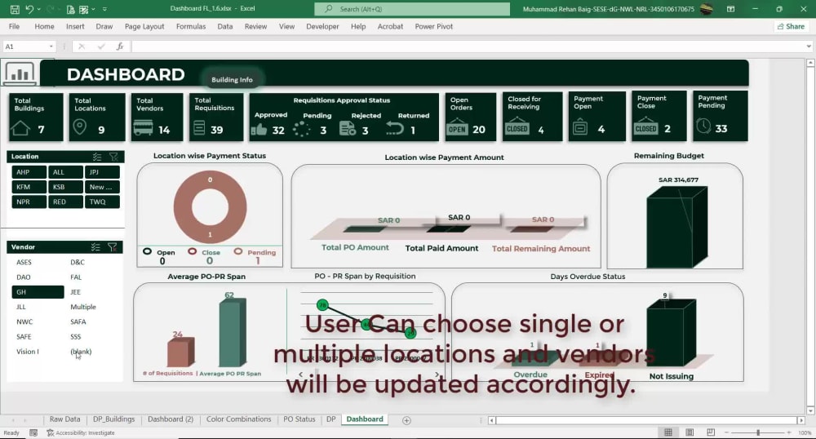The width and height of the screenshot is (816, 439).
Task: Click the donut chart in Payment Status
Action: [x=210, y=207]
